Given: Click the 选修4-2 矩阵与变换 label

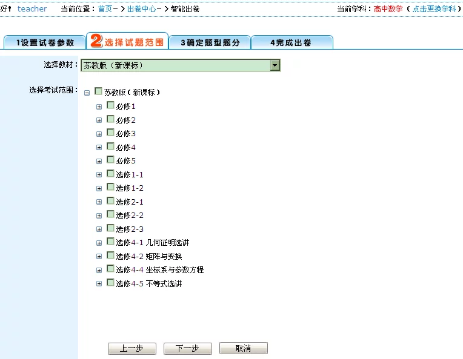Looking at the screenshot, I should 149,256.
